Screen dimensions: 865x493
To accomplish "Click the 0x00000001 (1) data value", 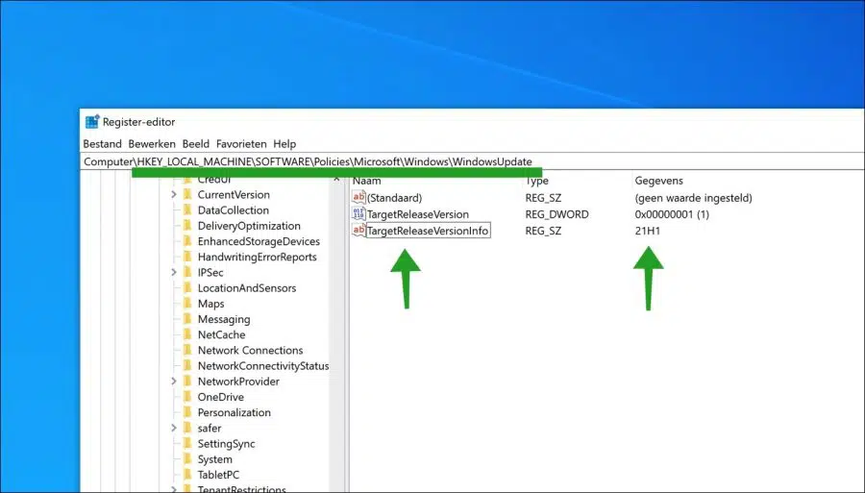I will 672,214.
